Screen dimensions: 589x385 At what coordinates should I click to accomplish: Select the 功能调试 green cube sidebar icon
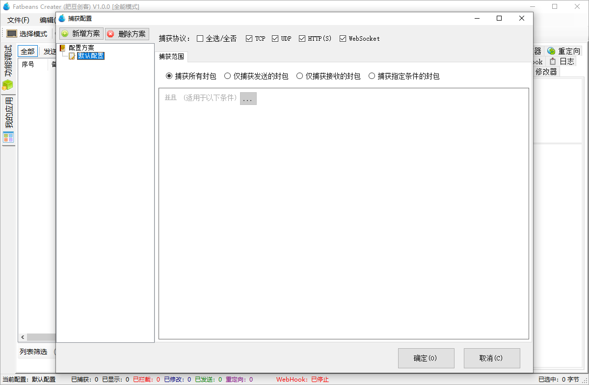click(x=8, y=84)
